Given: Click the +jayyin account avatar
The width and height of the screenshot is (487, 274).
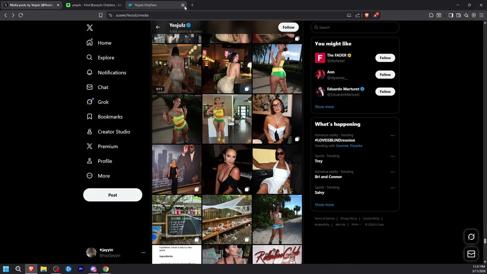Looking at the screenshot, I should [91, 252].
